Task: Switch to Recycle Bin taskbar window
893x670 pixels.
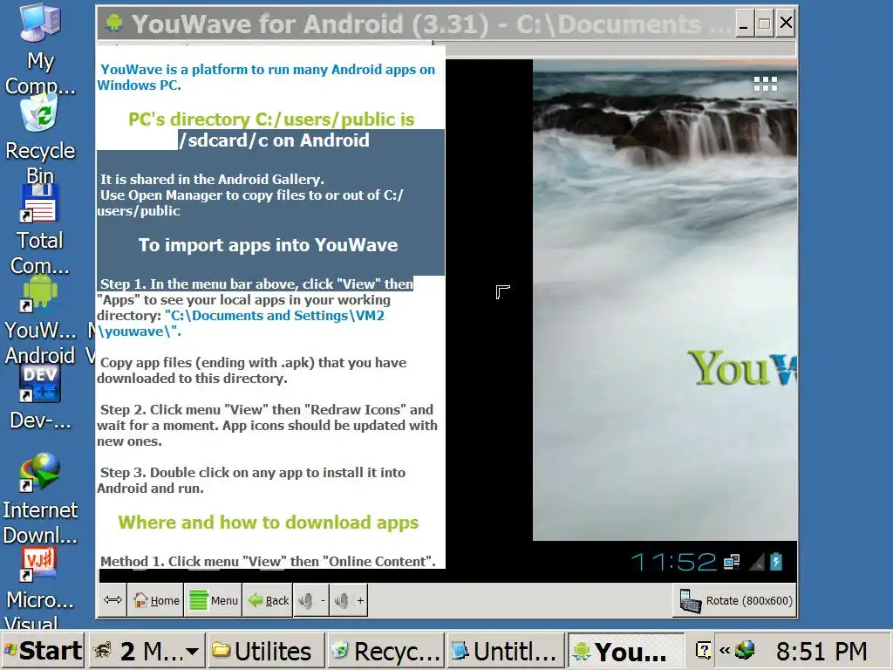Action: 386,650
